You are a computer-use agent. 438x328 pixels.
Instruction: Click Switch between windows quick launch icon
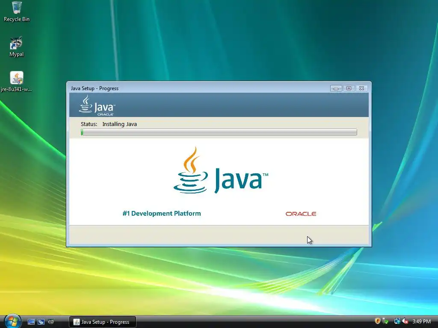point(41,322)
